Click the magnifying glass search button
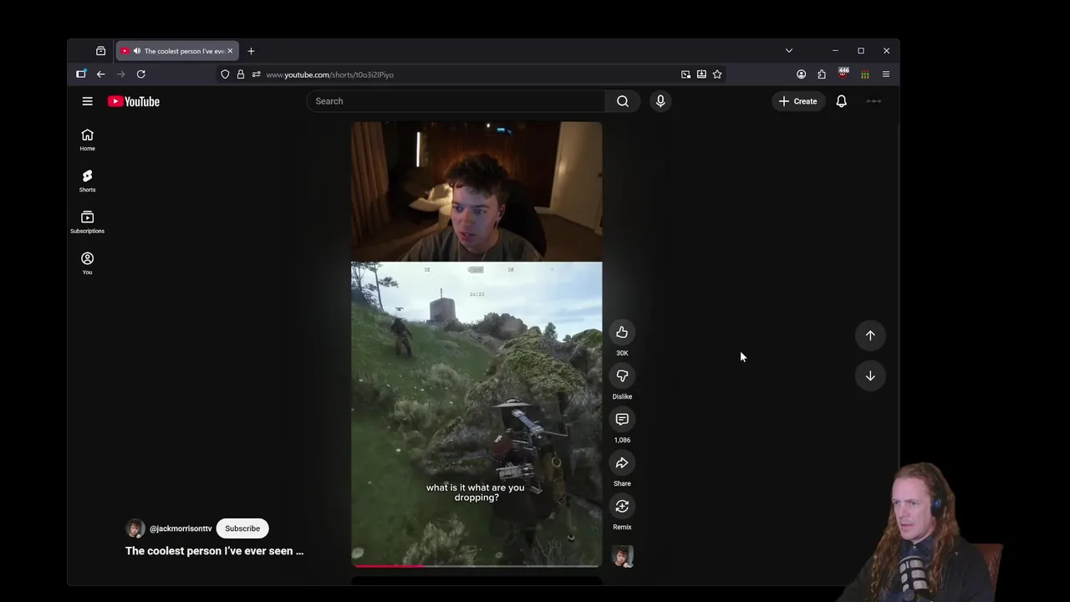Image resolution: width=1070 pixels, height=602 pixels. [x=623, y=101]
